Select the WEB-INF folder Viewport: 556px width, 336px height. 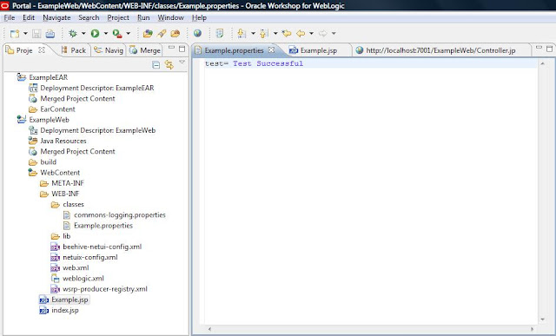click(65, 194)
